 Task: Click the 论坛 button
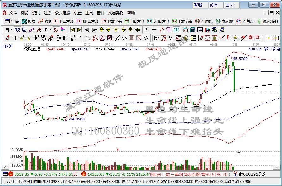(216, 5)
